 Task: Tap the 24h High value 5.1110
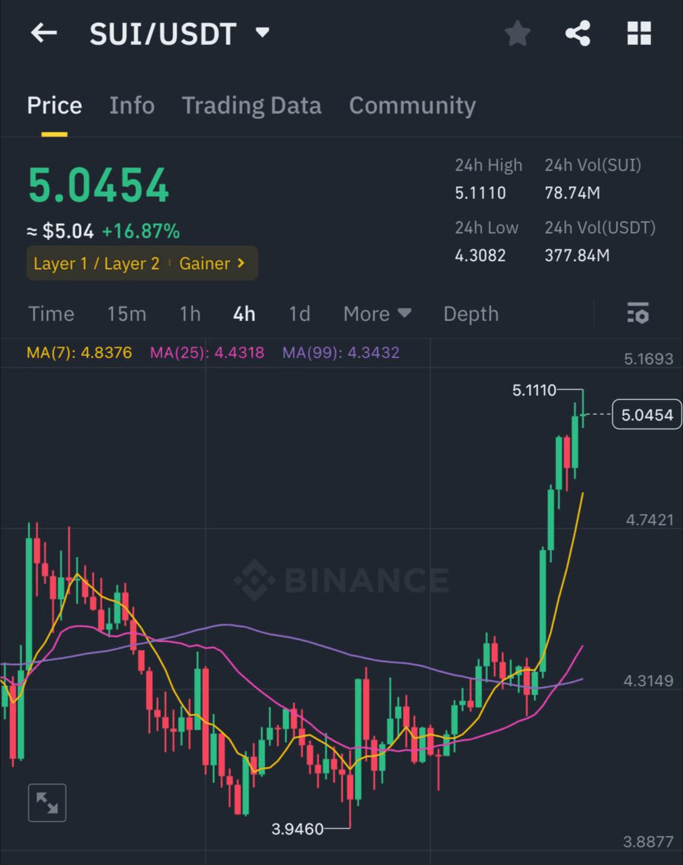(480, 193)
